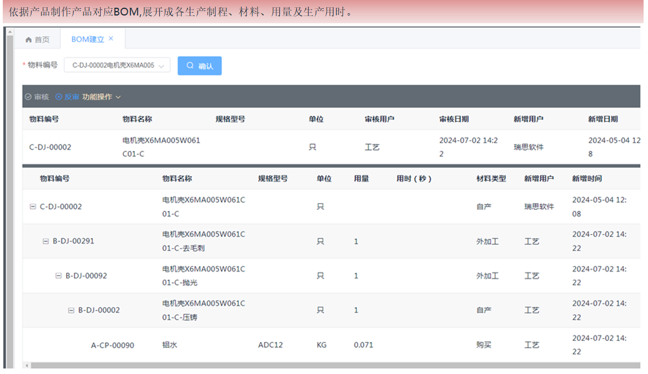Click the 审核 toolbar action

[37, 97]
